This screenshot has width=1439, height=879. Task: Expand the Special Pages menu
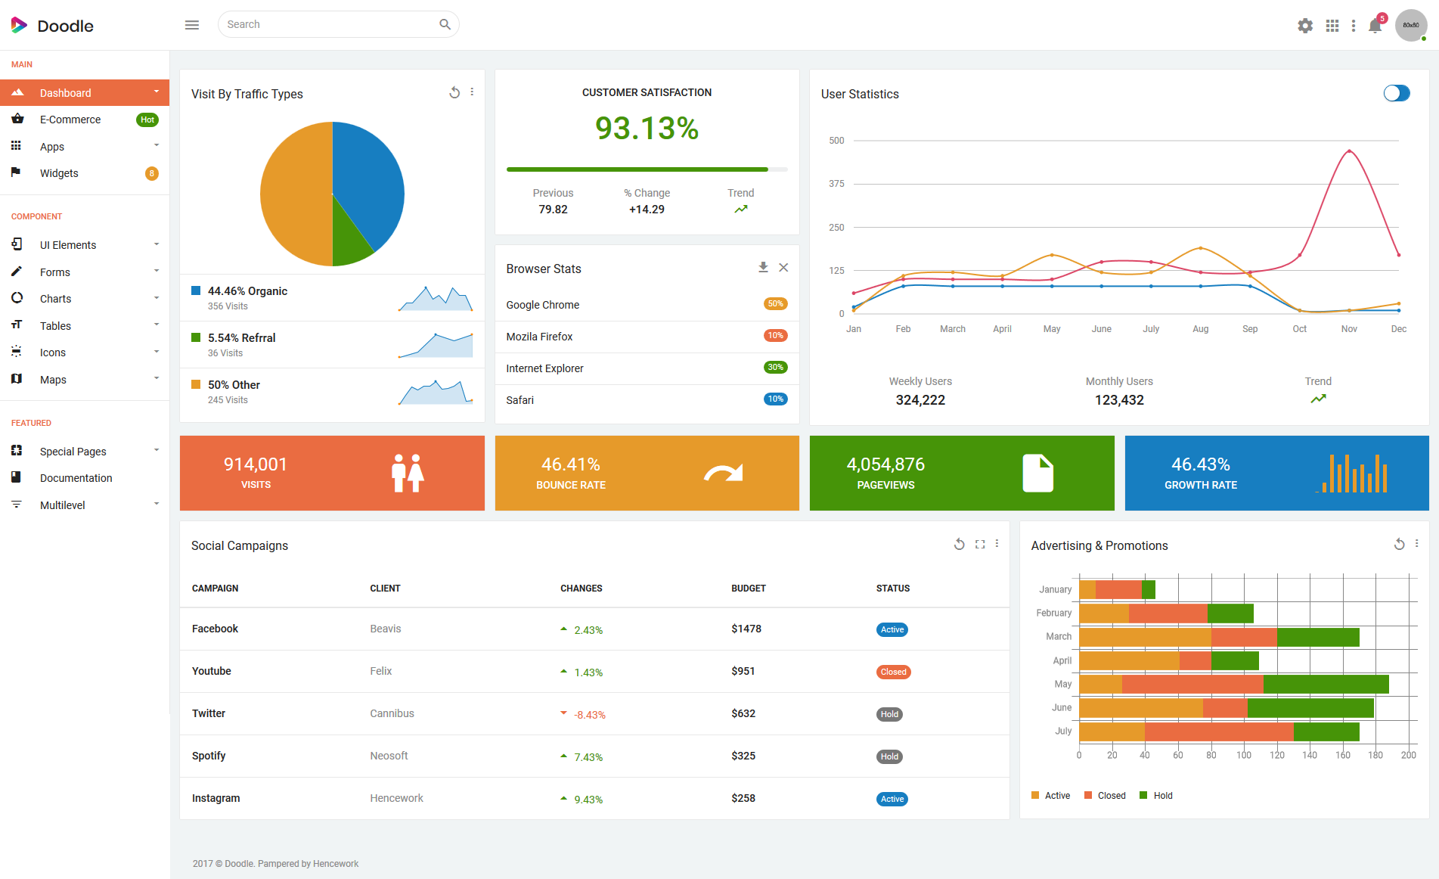[85, 451]
